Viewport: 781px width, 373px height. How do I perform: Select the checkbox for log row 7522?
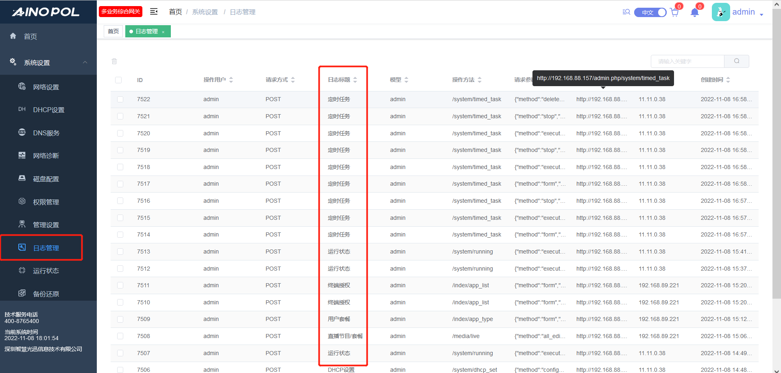pos(120,100)
